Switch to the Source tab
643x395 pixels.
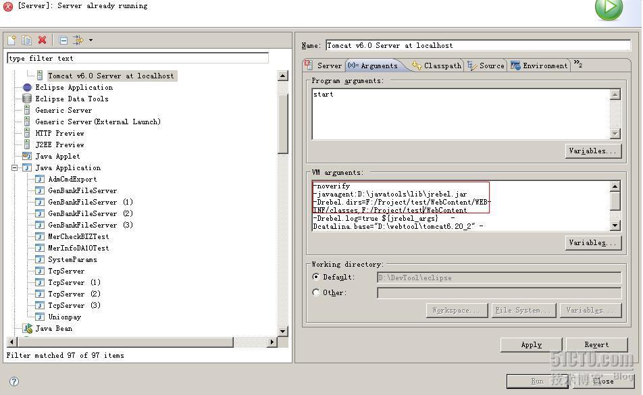[486, 65]
